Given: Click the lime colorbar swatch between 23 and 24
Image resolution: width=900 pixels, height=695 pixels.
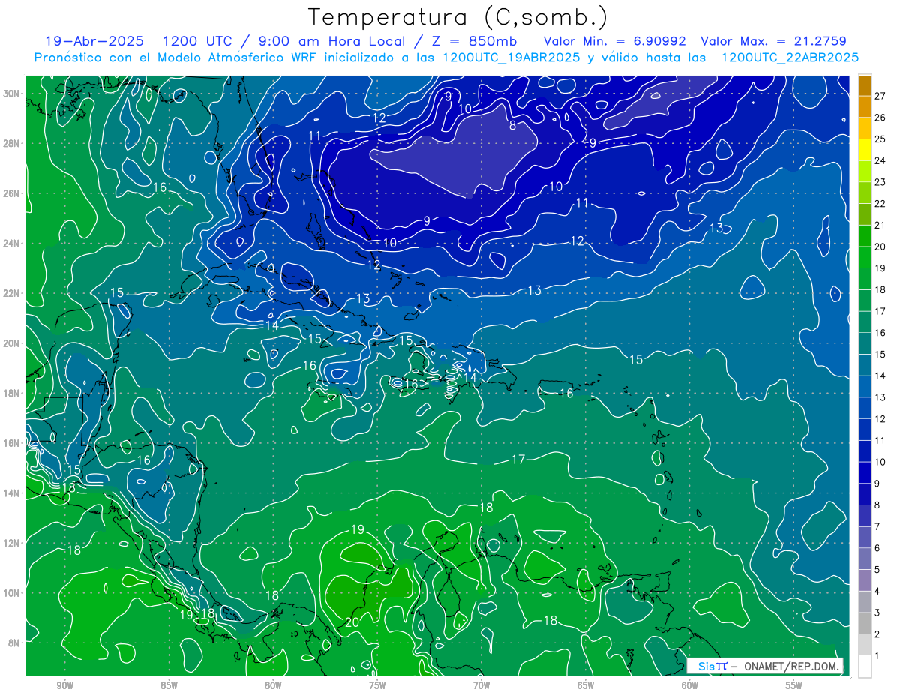Looking at the screenshot, I should (865, 172).
